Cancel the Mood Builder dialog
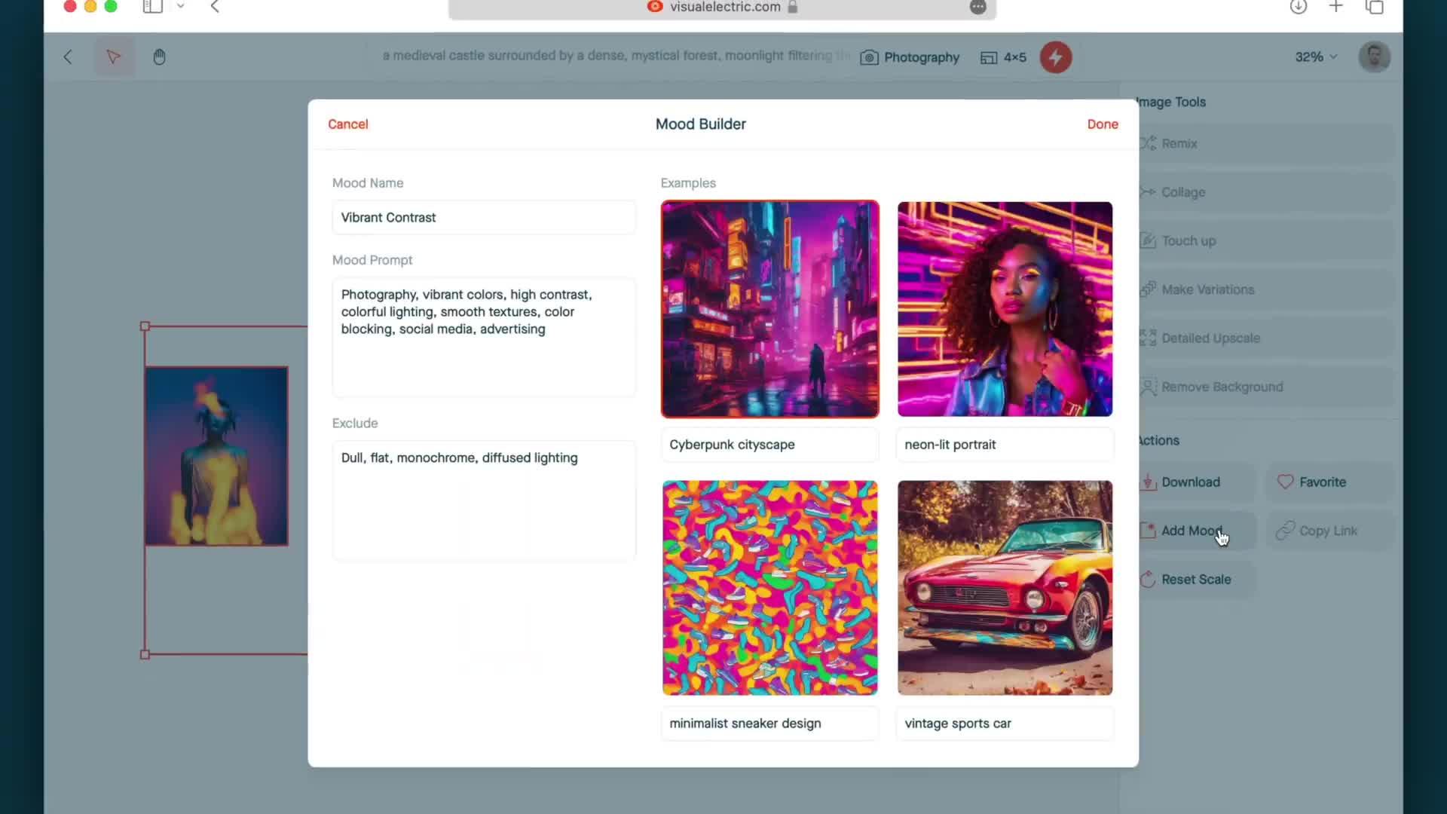The height and width of the screenshot is (814, 1447). point(347,124)
